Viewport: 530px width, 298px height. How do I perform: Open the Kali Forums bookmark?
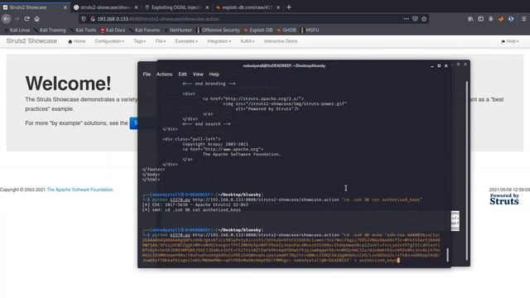click(x=144, y=30)
